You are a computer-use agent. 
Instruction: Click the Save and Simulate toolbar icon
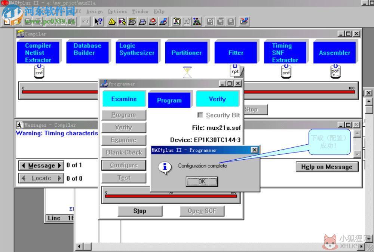click(x=231, y=22)
